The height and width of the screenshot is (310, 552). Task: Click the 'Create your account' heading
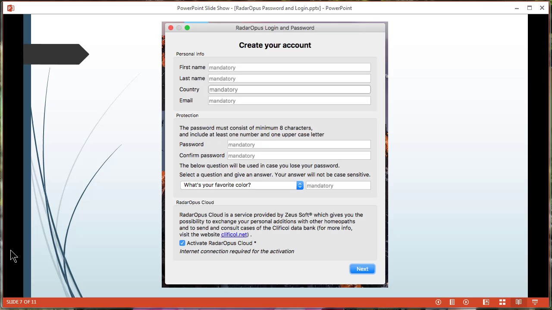tap(275, 45)
